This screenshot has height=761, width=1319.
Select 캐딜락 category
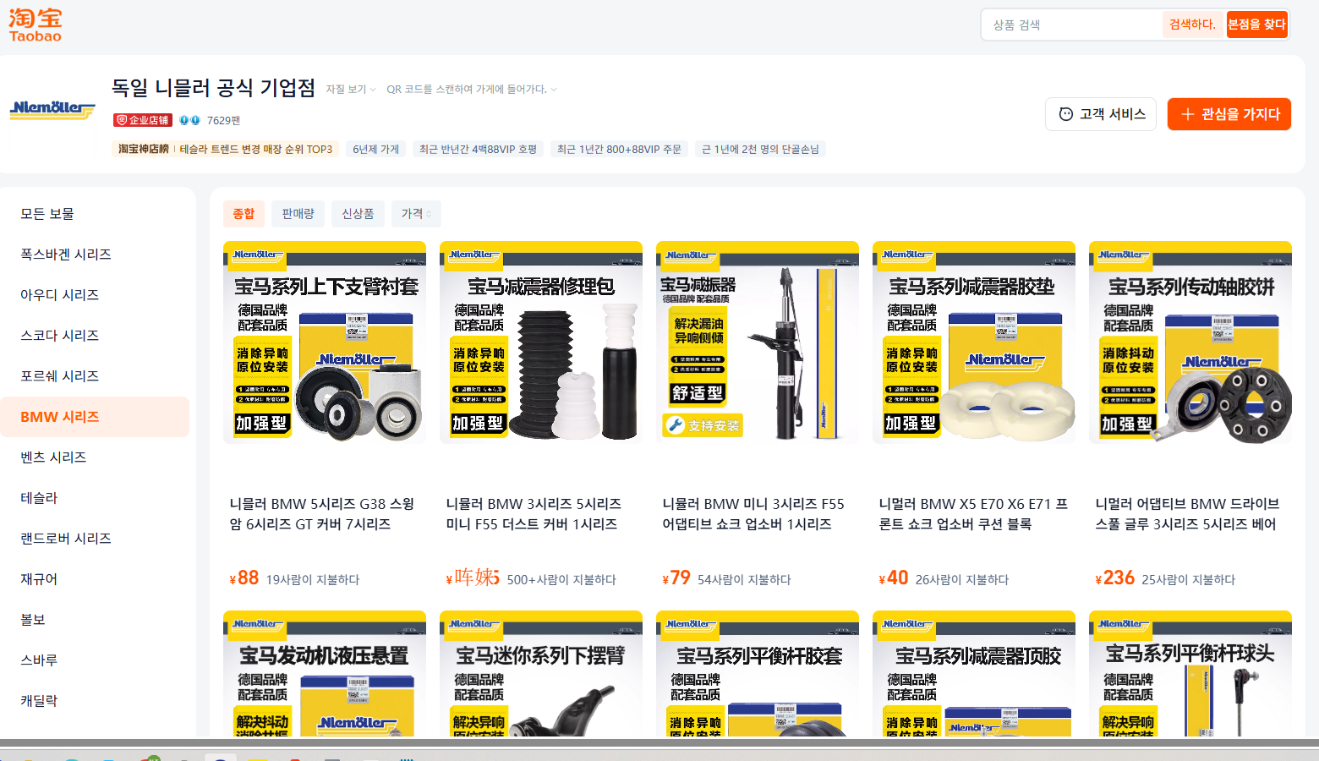click(x=95, y=701)
